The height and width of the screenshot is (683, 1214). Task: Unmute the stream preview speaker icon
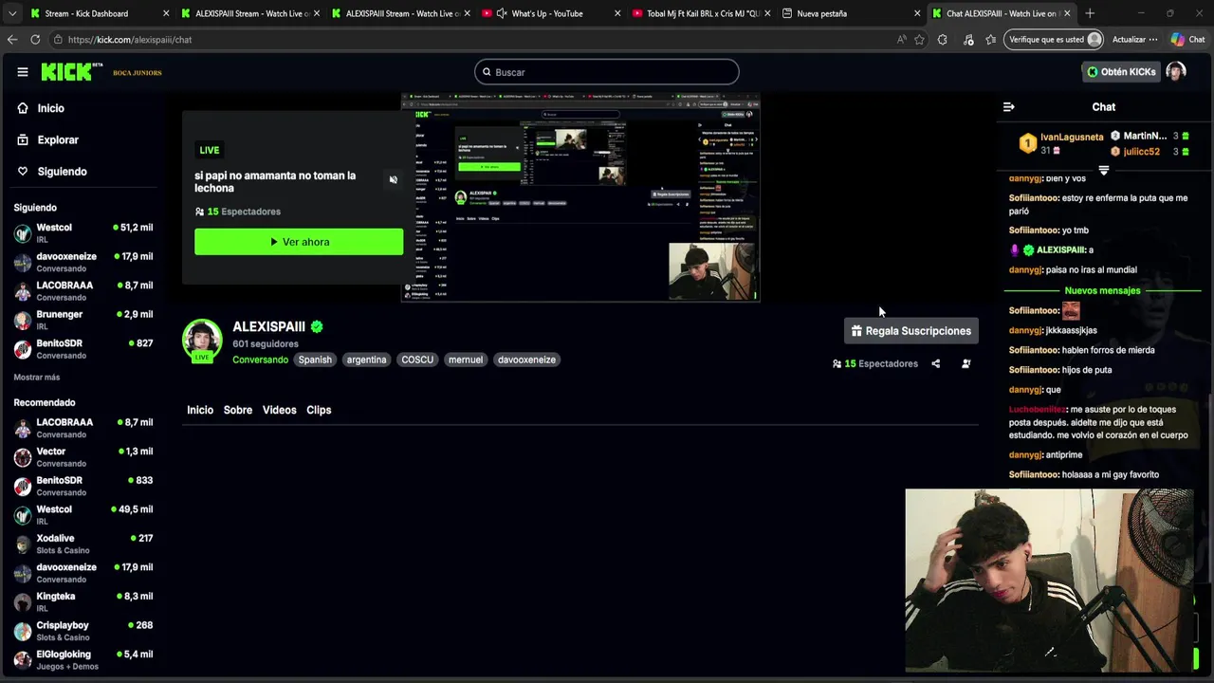click(393, 179)
